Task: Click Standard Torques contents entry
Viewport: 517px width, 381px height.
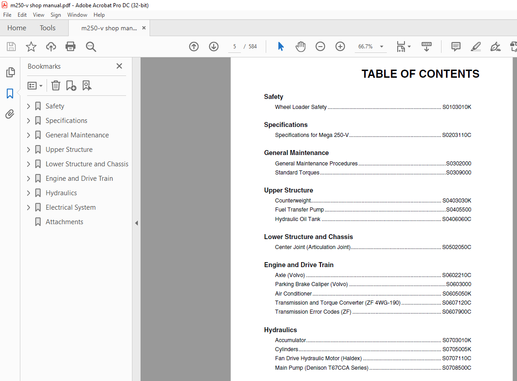Action: pyautogui.click(x=373, y=173)
